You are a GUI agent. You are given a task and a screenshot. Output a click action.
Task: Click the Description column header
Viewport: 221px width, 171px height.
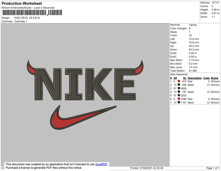(194, 78)
